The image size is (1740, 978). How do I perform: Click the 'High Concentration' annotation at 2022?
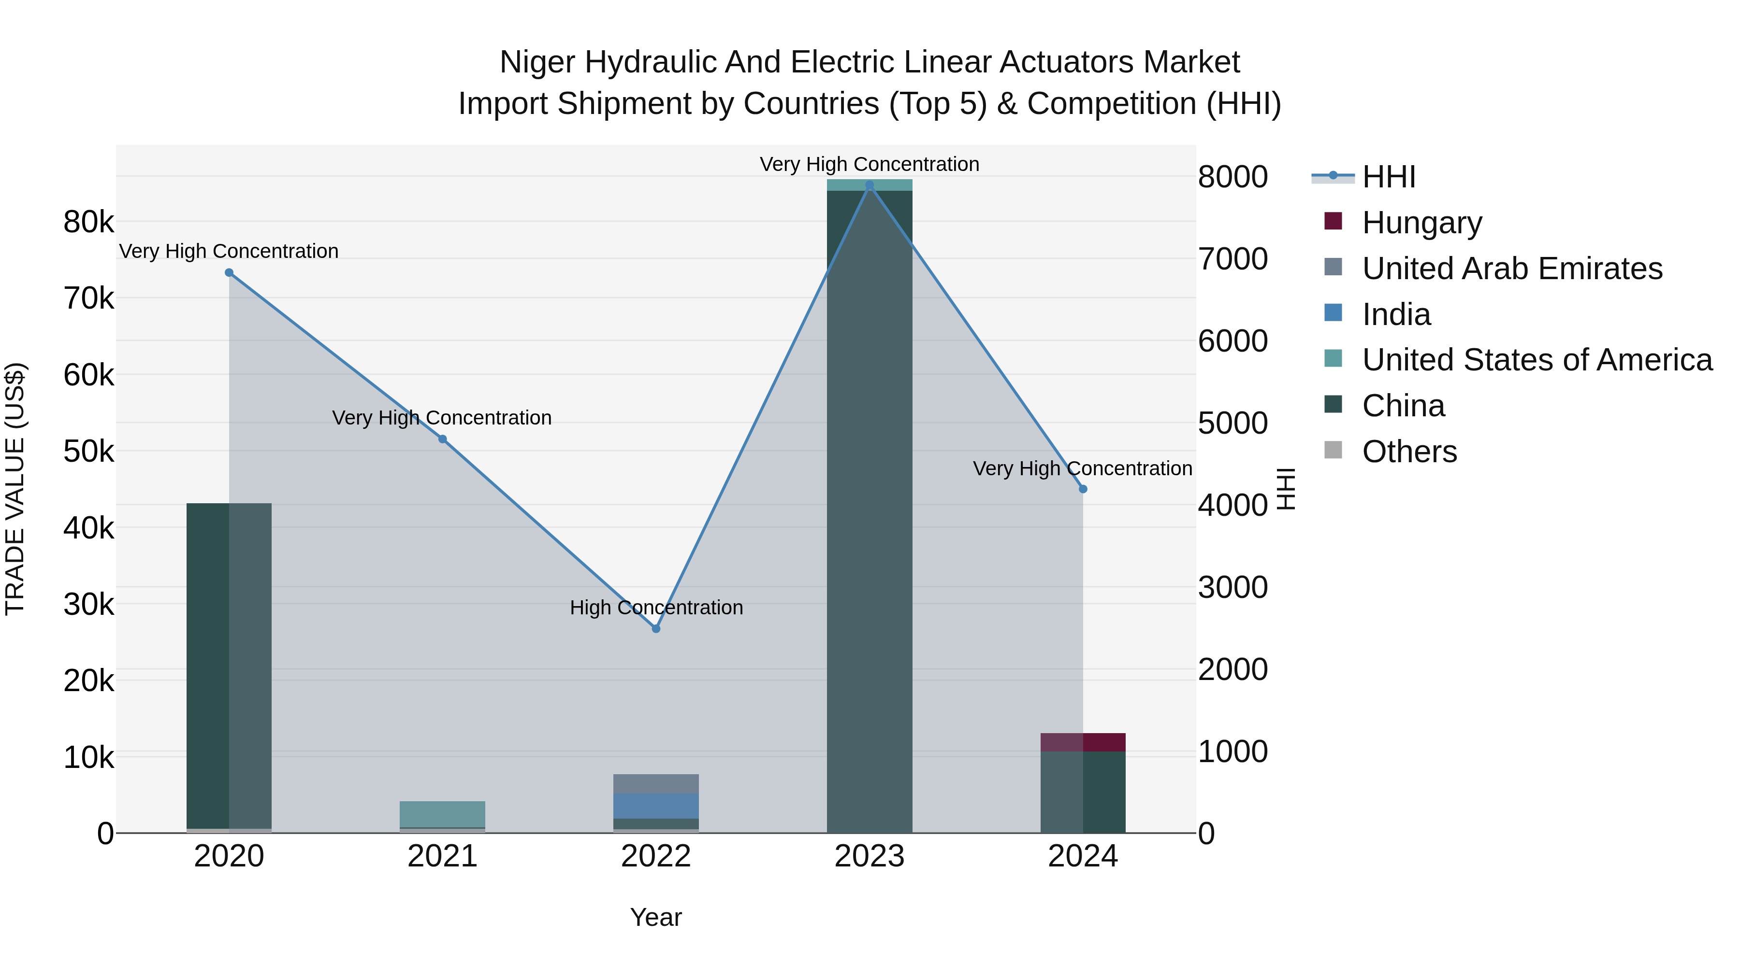point(656,608)
